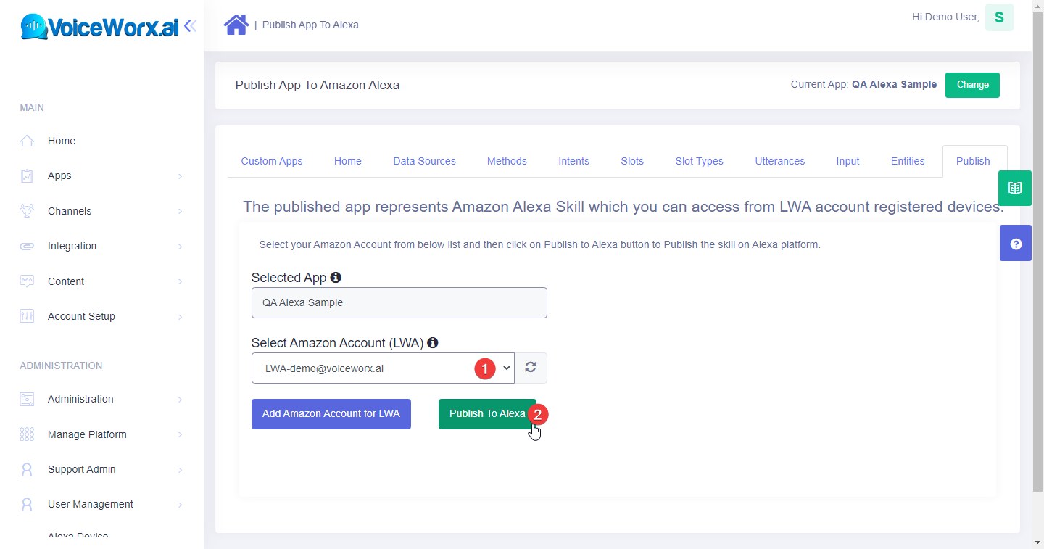Click the QA Alexa Sample current app name

click(x=894, y=84)
